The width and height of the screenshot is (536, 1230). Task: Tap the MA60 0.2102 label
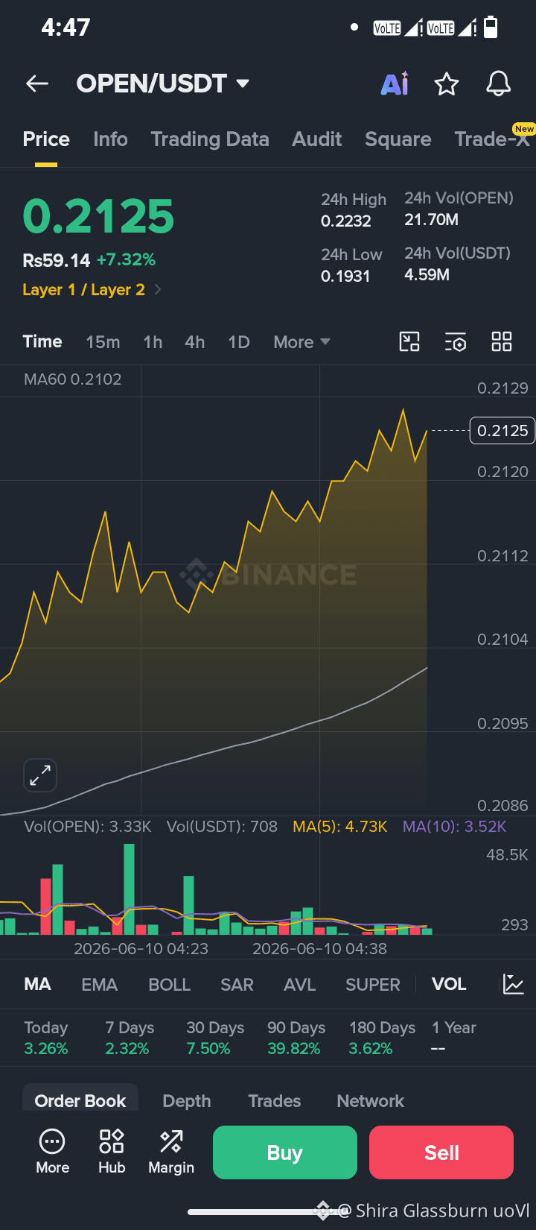point(72,379)
